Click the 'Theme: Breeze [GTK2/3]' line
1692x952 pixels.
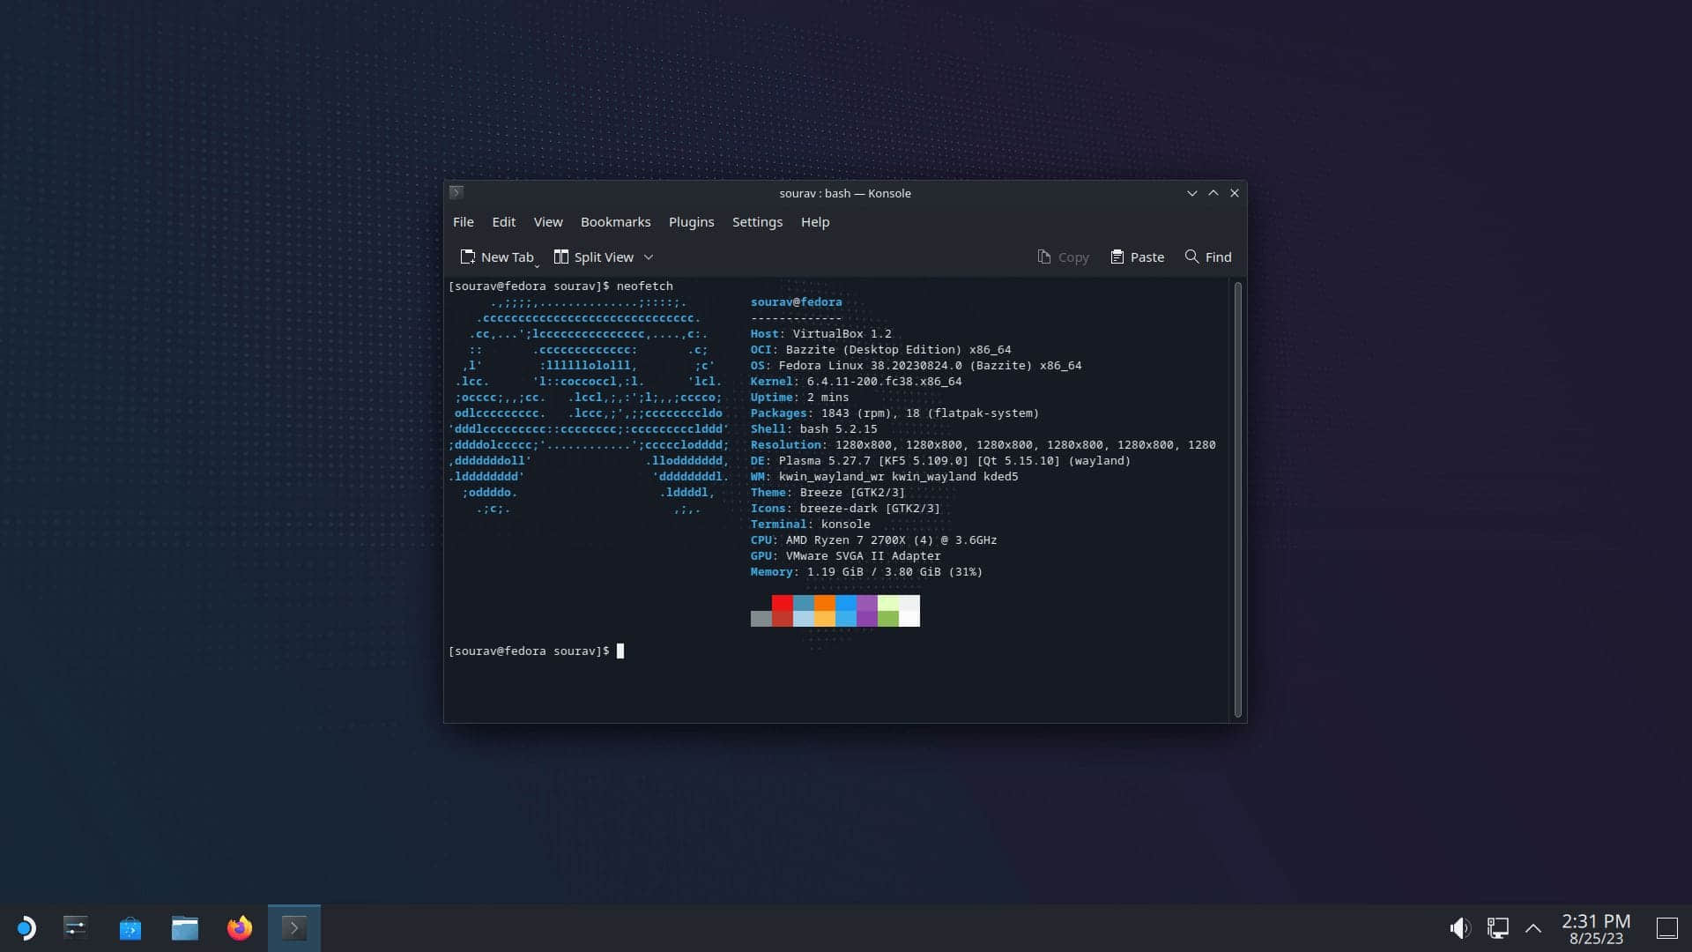827,493
